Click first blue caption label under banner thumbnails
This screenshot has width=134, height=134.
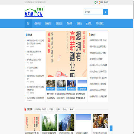tap(51, 89)
